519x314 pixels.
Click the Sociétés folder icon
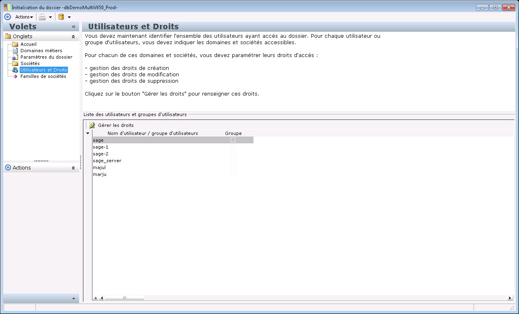click(15, 63)
